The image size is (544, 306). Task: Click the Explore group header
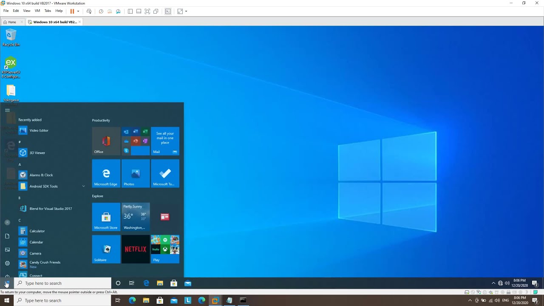point(97,196)
